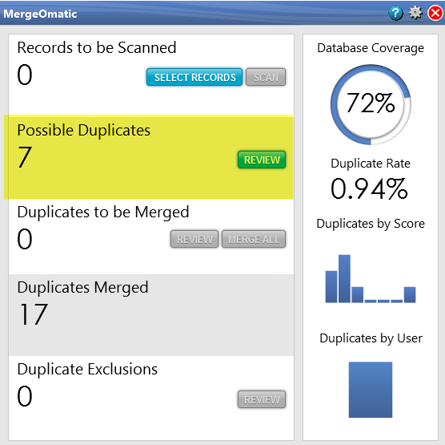The width and height of the screenshot is (445, 445).
Task: Click the SELECT RECORDS button
Action: [194, 77]
